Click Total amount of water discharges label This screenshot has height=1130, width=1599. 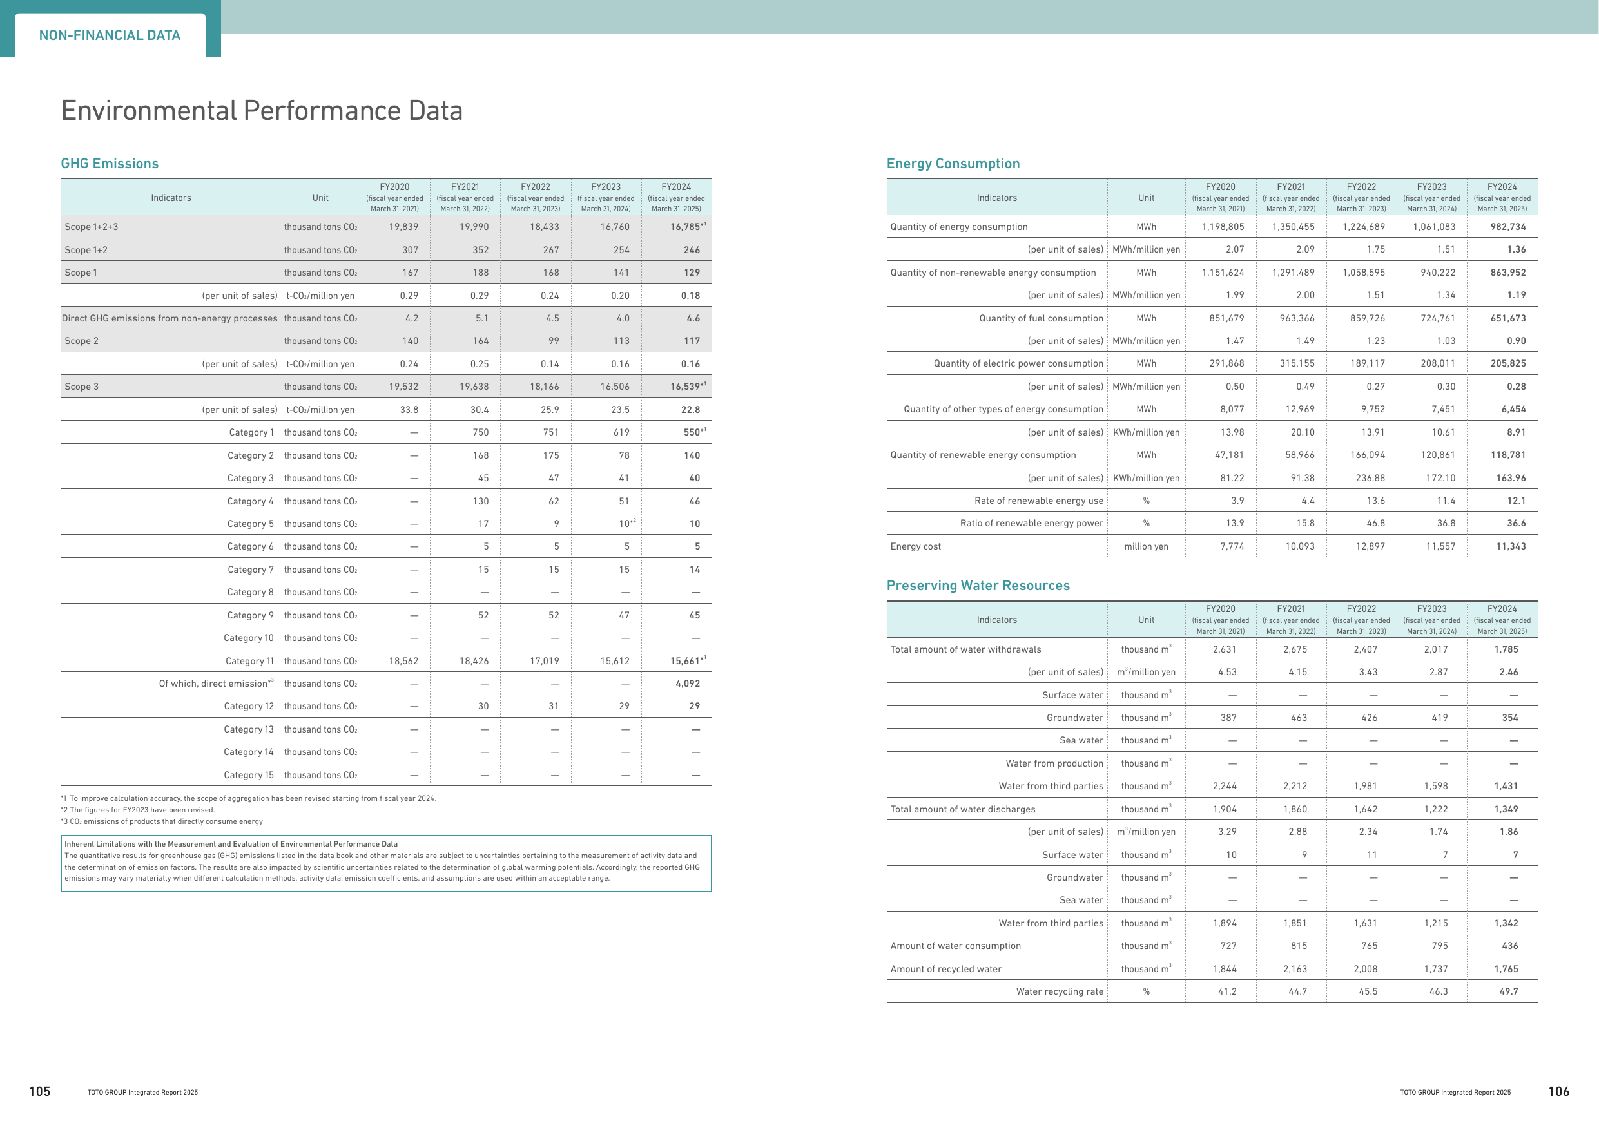(x=962, y=809)
